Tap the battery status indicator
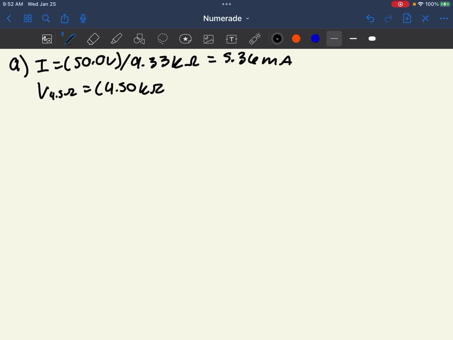Screen dimensions: 453x340 445,4
